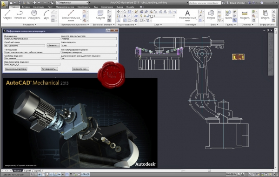Toggle the layer lock padlock icon
279x177 pixels.
point(148,16)
